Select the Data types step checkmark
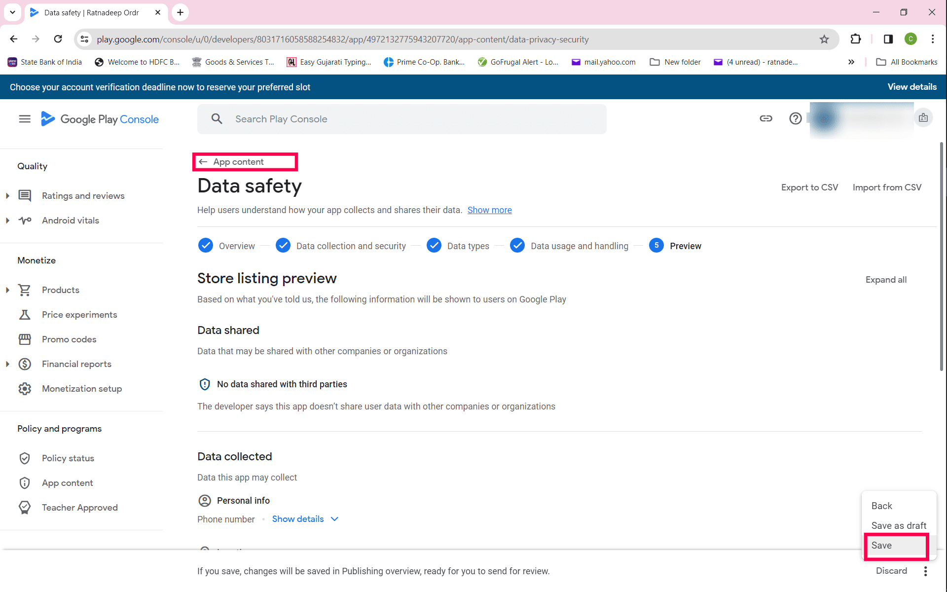The width and height of the screenshot is (947, 592). pos(434,246)
